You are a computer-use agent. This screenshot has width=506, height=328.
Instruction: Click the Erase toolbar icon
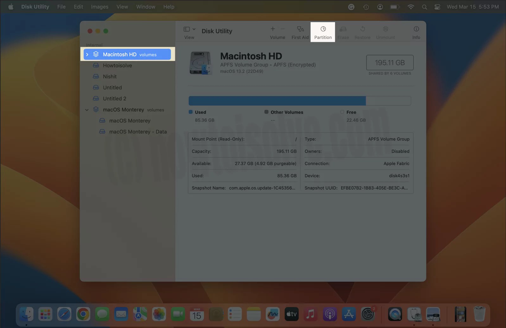click(x=343, y=29)
